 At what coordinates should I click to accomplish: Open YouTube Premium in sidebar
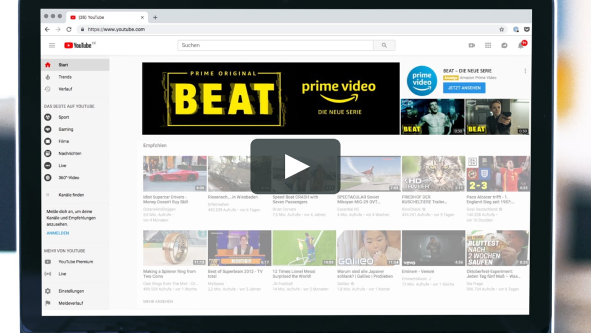tap(75, 262)
